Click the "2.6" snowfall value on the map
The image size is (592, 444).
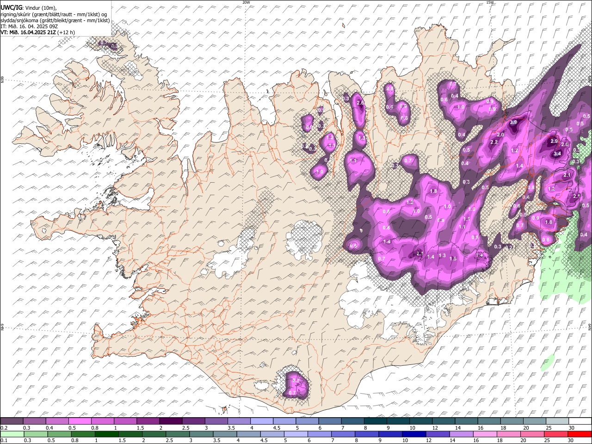click(361, 103)
